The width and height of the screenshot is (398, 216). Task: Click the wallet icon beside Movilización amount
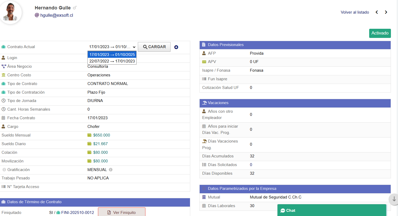pos(89,161)
